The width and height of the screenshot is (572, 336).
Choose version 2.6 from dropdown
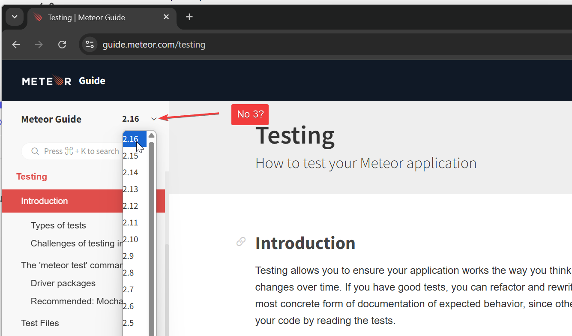tap(135, 306)
